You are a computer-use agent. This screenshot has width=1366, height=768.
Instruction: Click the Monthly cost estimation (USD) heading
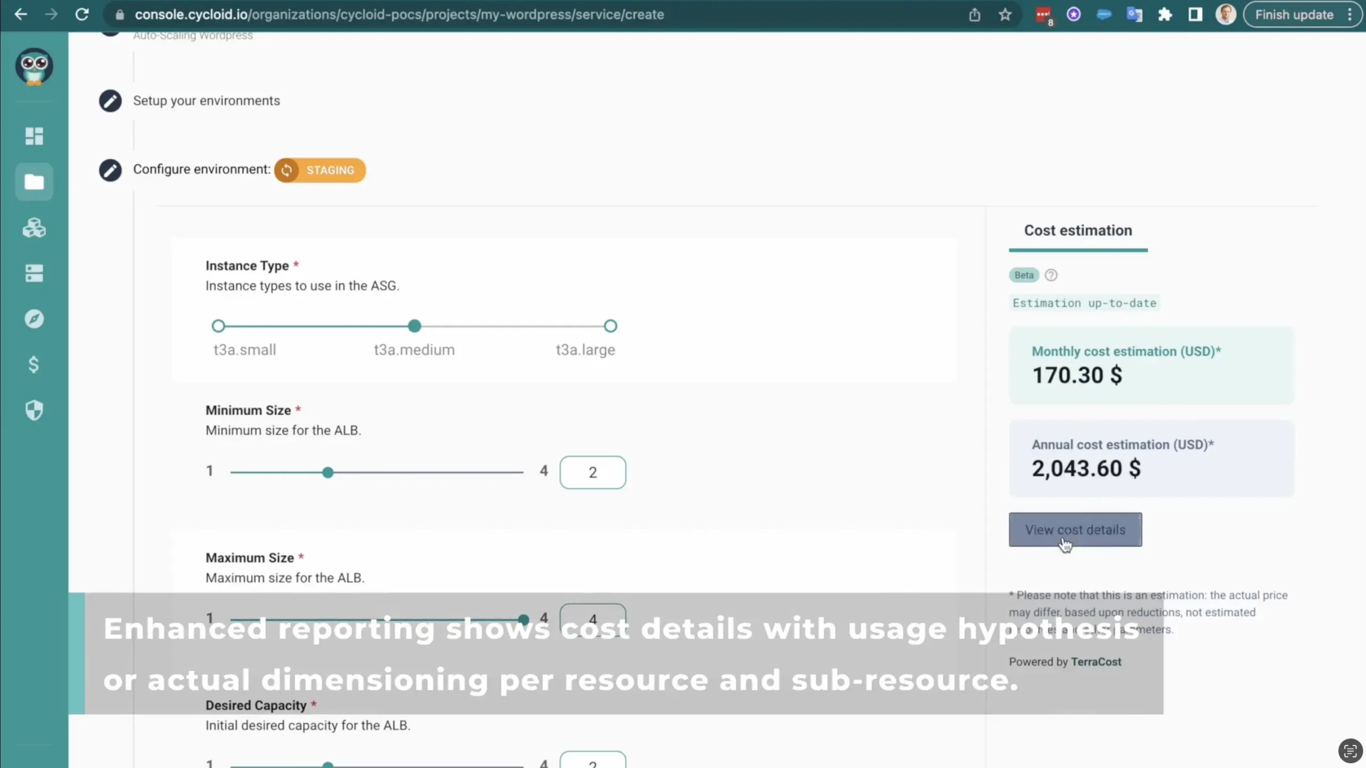click(1126, 351)
